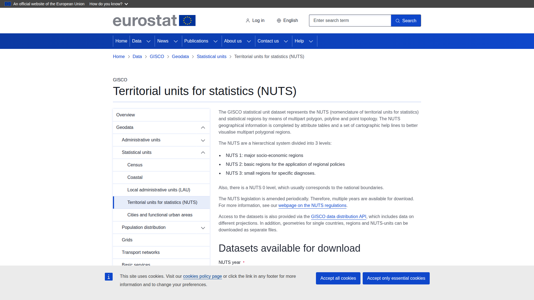
Task: Open the Publications navigation item
Action: pyautogui.click(x=196, y=41)
